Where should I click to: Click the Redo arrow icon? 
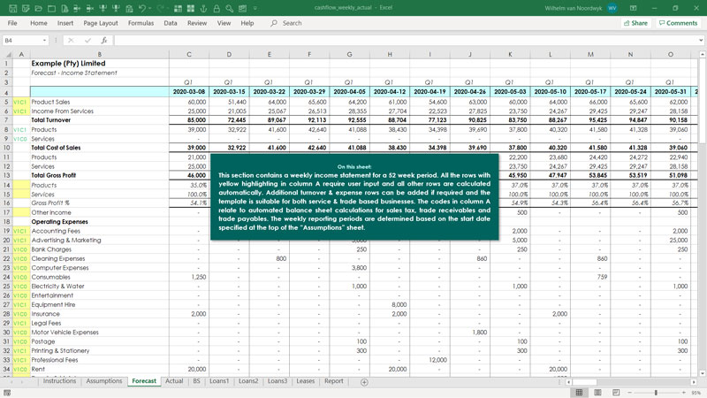tap(161, 9)
